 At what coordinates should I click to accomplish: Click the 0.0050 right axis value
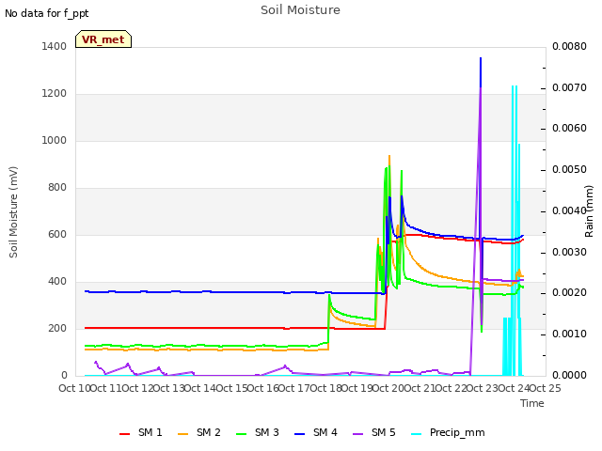(x=569, y=169)
